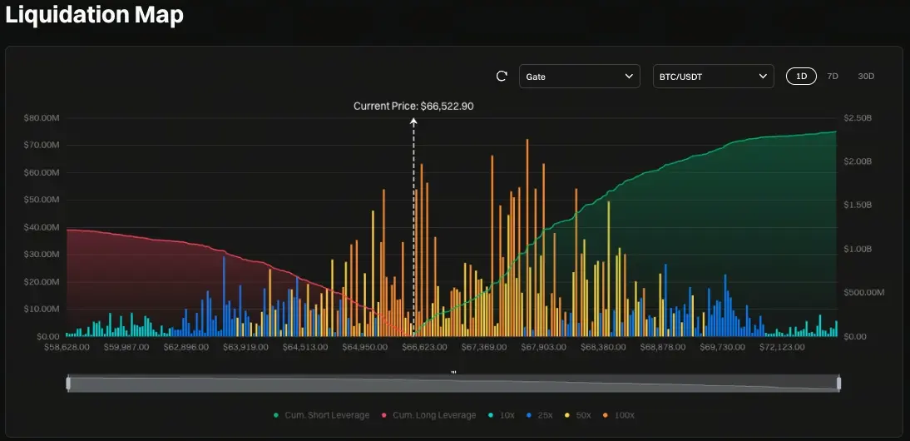The height and width of the screenshot is (441, 910).
Task: Click the blue 25x legend dot
Action: [x=528, y=415]
